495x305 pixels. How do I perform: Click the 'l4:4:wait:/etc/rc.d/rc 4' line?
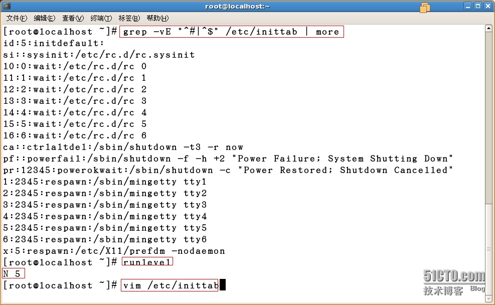coord(75,112)
